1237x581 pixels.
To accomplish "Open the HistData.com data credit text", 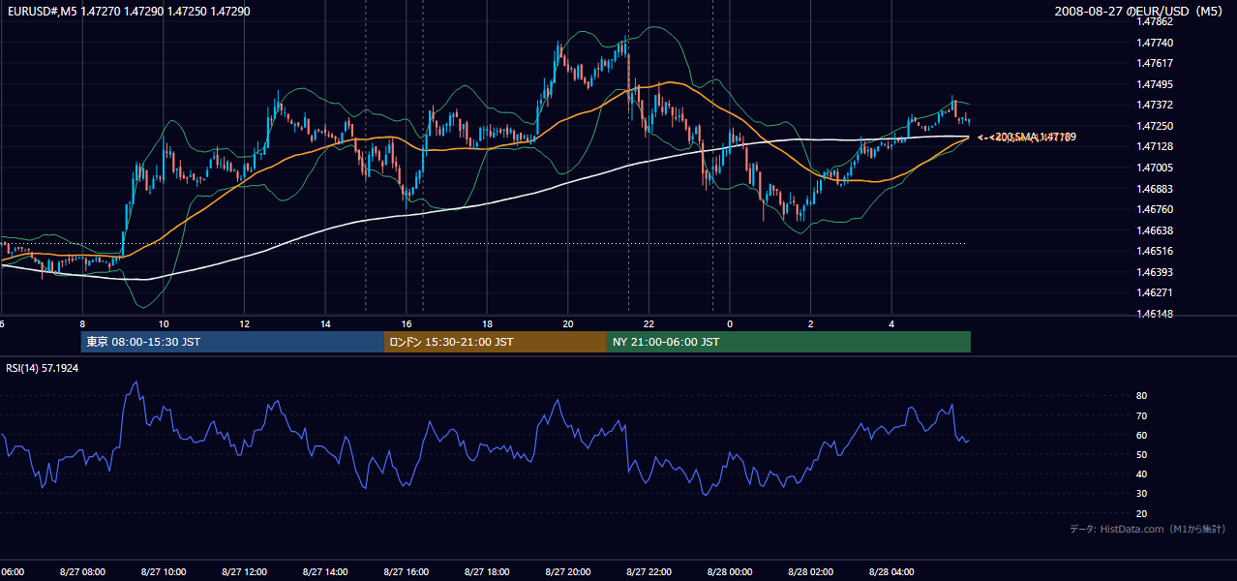I will [x=1148, y=529].
